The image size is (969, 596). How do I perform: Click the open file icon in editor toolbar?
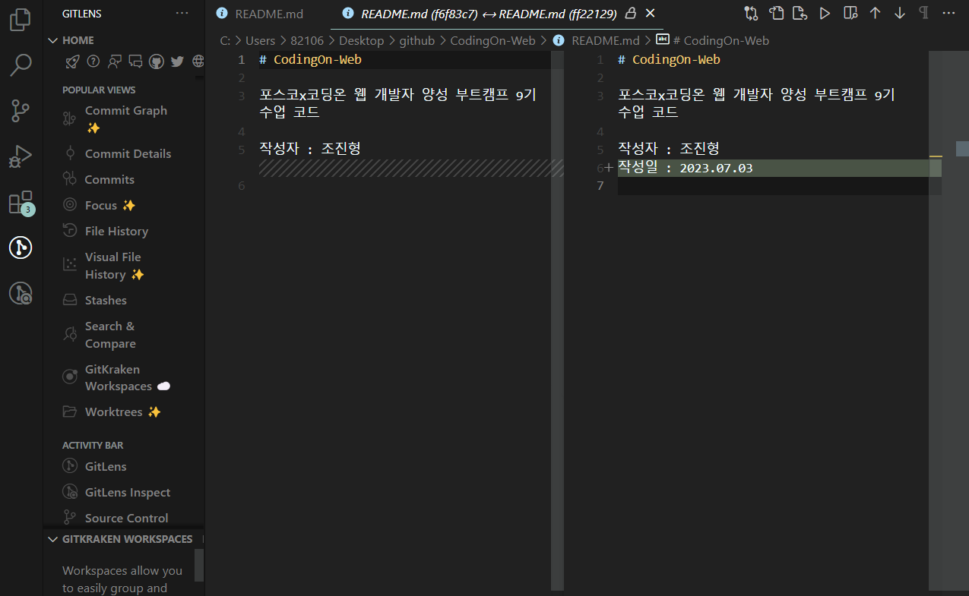(776, 13)
